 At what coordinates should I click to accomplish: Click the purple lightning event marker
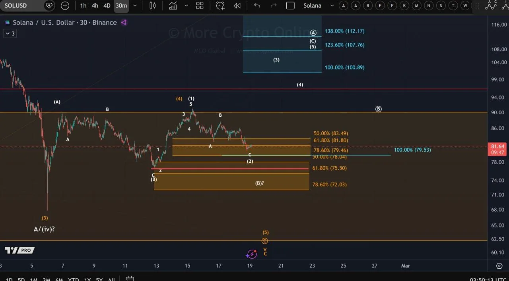click(251, 254)
